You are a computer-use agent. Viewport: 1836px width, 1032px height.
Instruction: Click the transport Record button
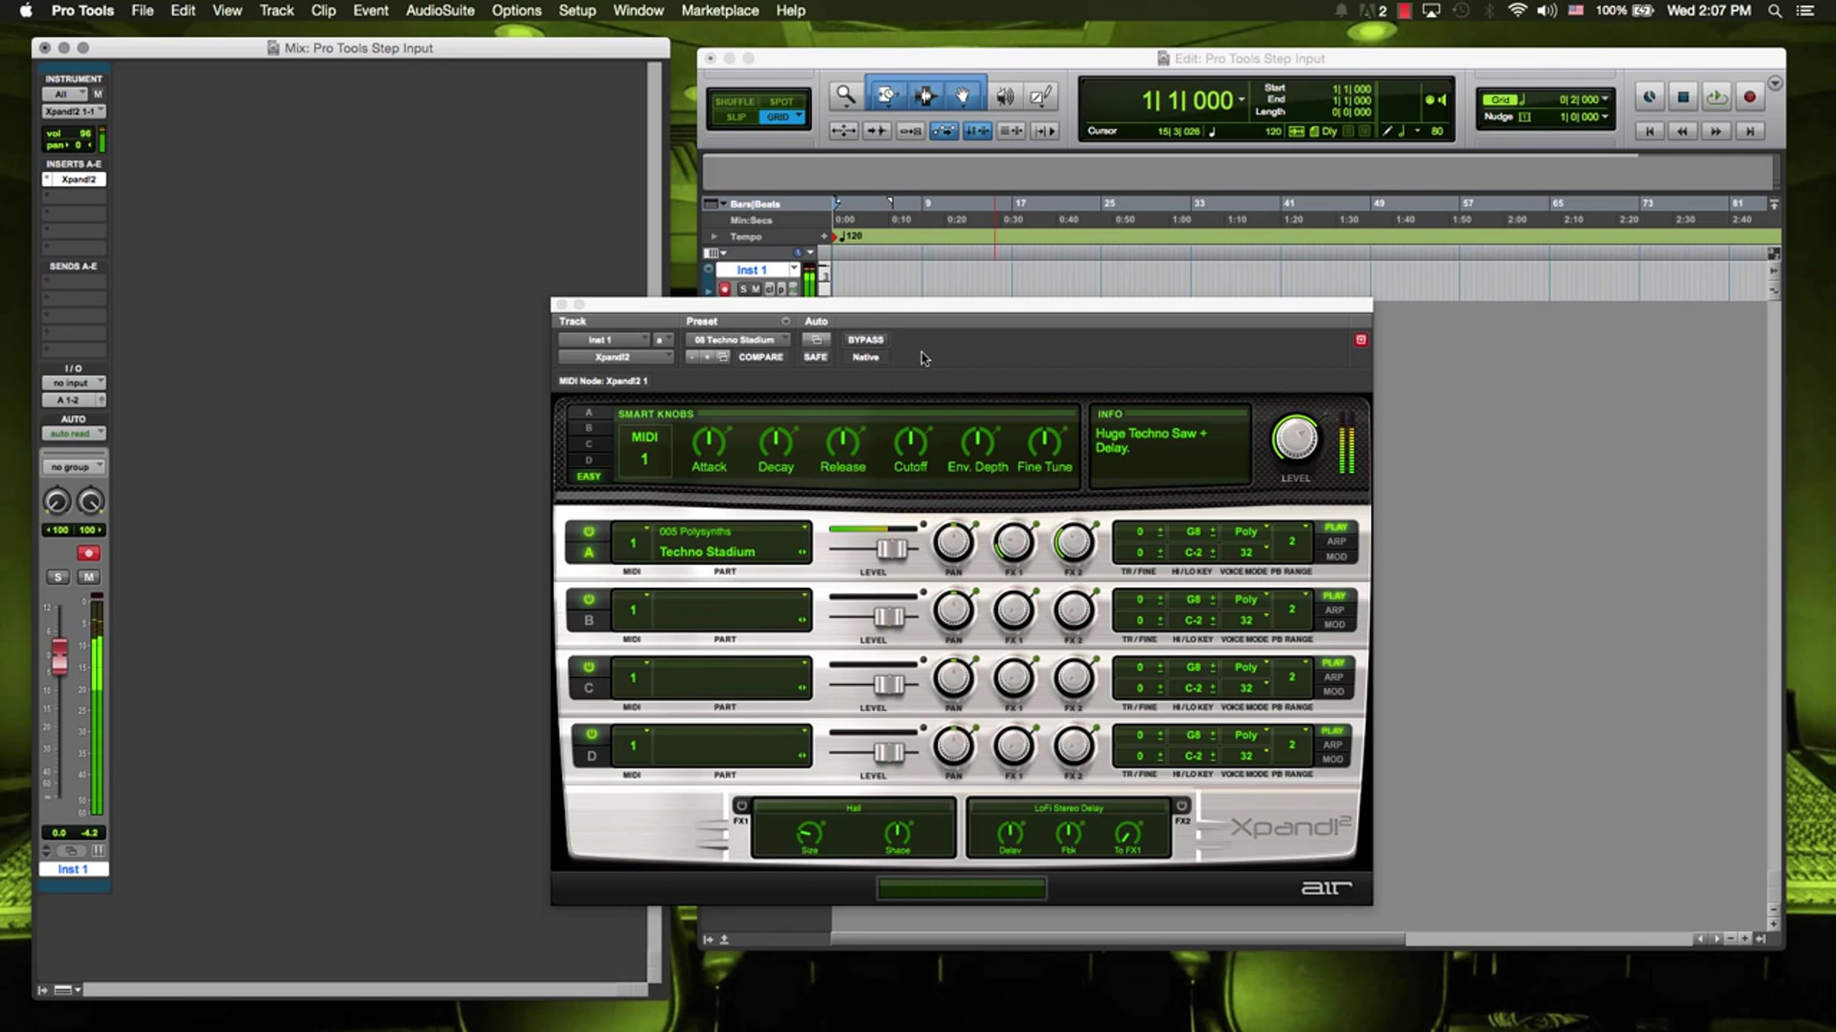(x=1750, y=97)
